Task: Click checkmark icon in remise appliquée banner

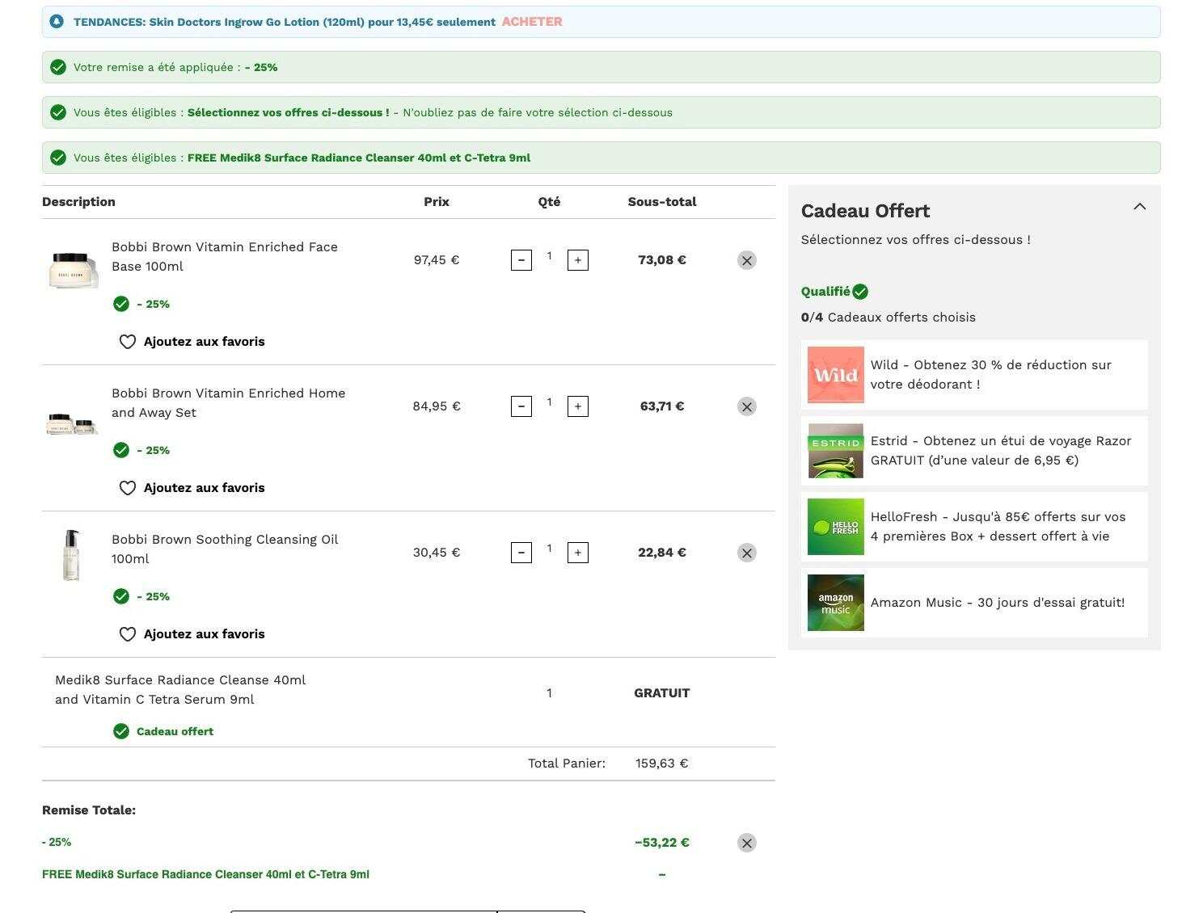Action: pos(58,67)
